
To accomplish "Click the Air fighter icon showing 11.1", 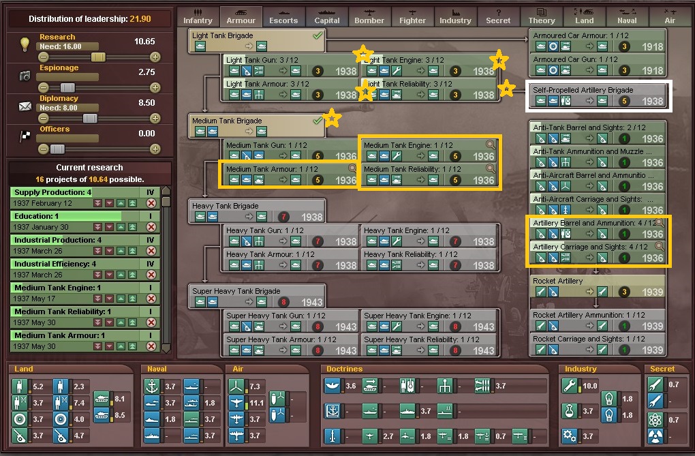I will coord(236,403).
